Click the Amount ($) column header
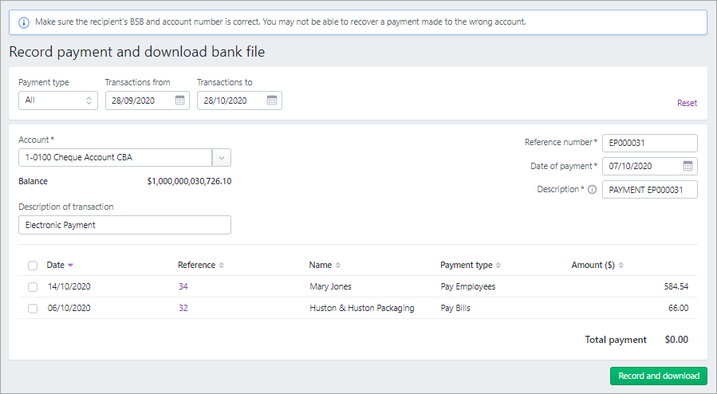The height and width of the screenshot is (394, 717). click(x=593, y=265)
